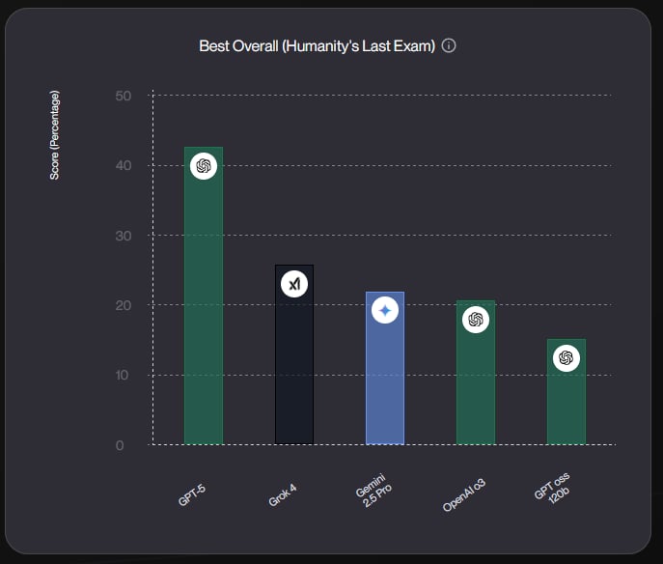Click the 'Grok 4' axis label
The height and width of the screenshot is (564, 663).
point(283,495)
